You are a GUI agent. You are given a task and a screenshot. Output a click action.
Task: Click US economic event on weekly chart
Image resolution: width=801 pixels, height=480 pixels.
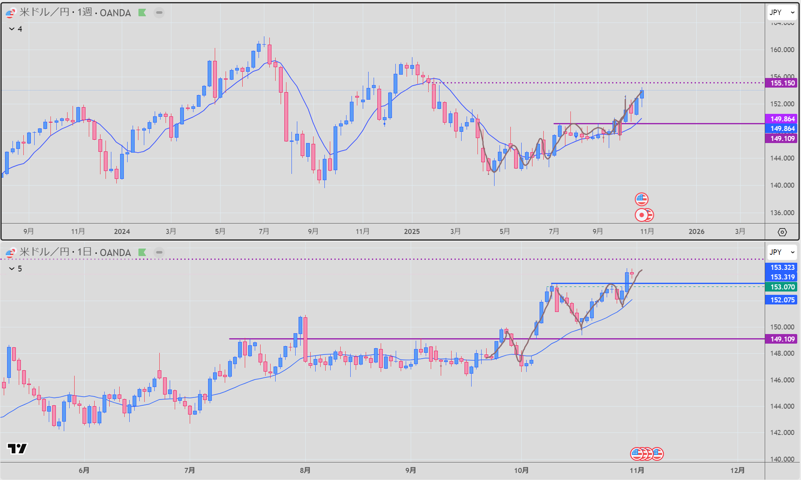[641, 199]
